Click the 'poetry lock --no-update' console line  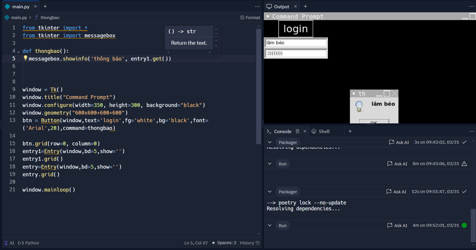(306, 203)
